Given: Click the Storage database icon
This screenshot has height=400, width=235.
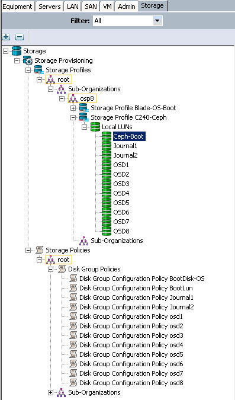Looking at the screenshot, I should 17,51.
